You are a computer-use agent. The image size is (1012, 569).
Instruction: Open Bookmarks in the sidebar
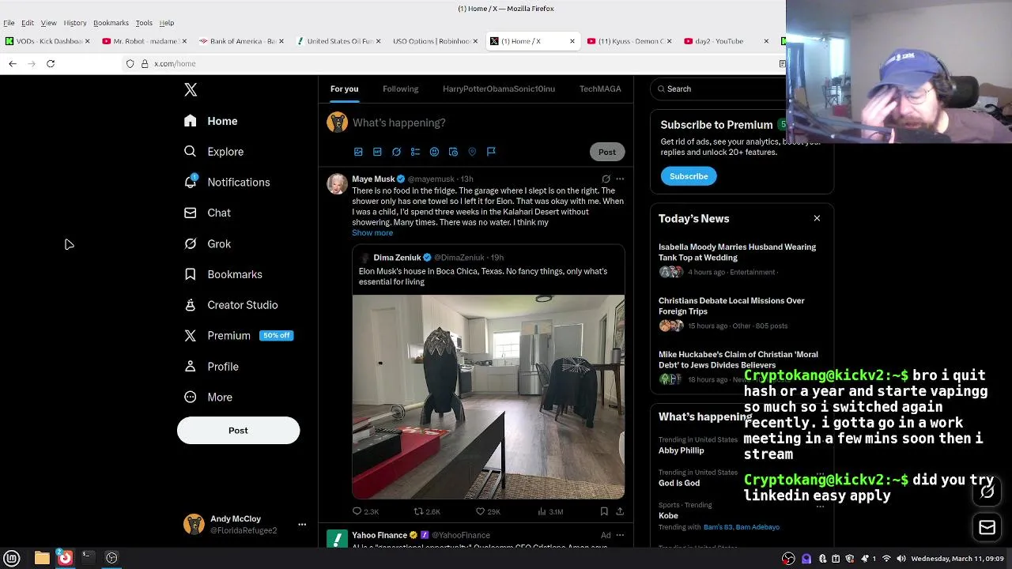pyautogui.click(x=223, y=274)
